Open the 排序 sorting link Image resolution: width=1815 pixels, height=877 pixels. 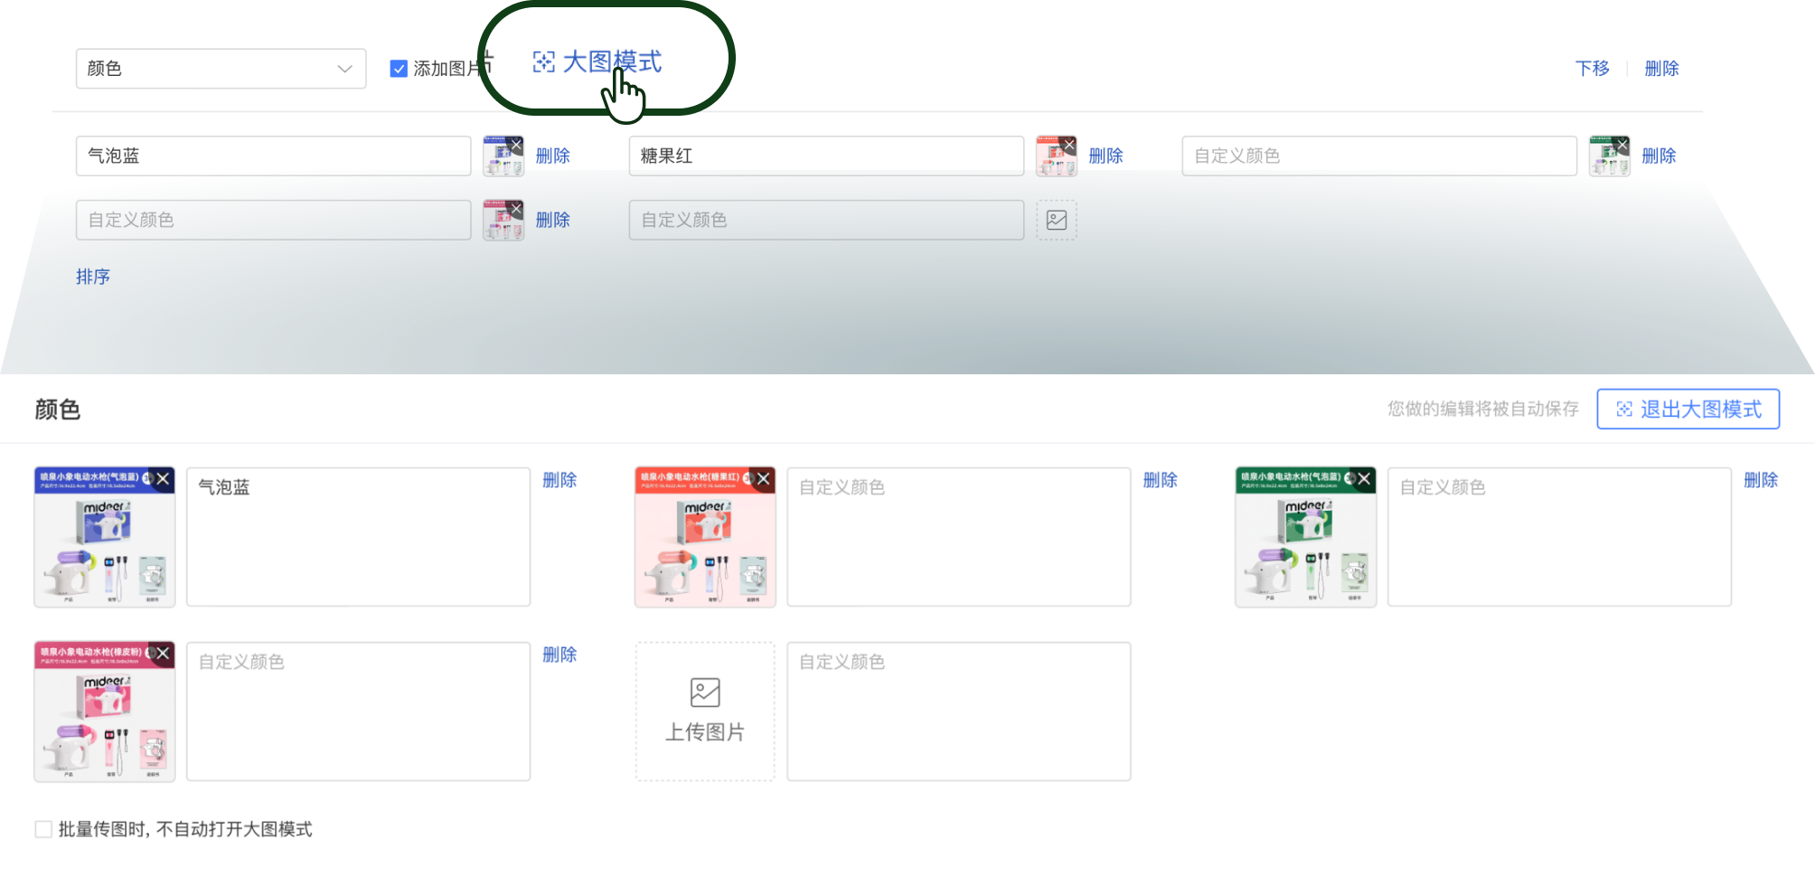(x=93, y=277)
